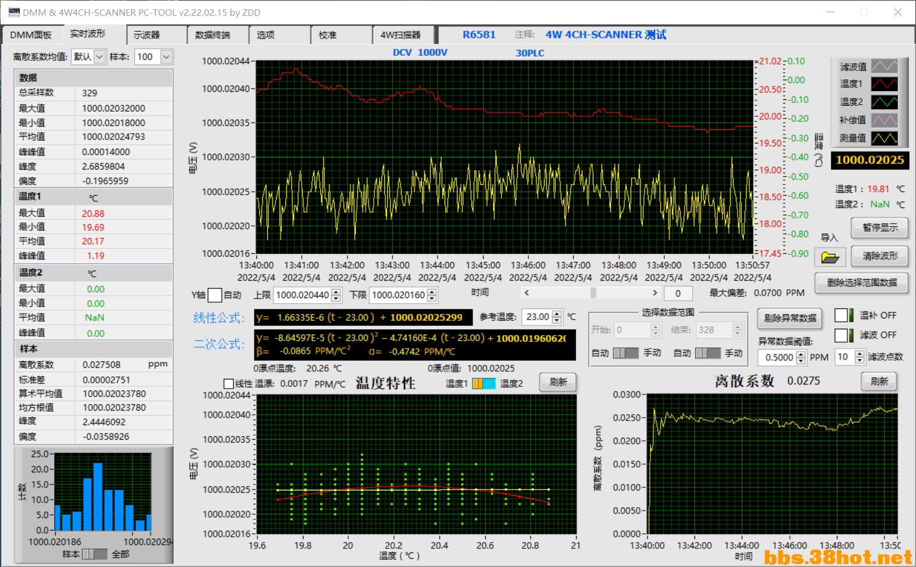Switch to the DMM面板 tab

pos(31,35)
